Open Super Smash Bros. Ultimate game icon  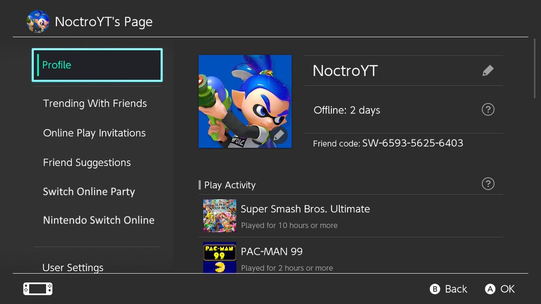coord(220,216)
